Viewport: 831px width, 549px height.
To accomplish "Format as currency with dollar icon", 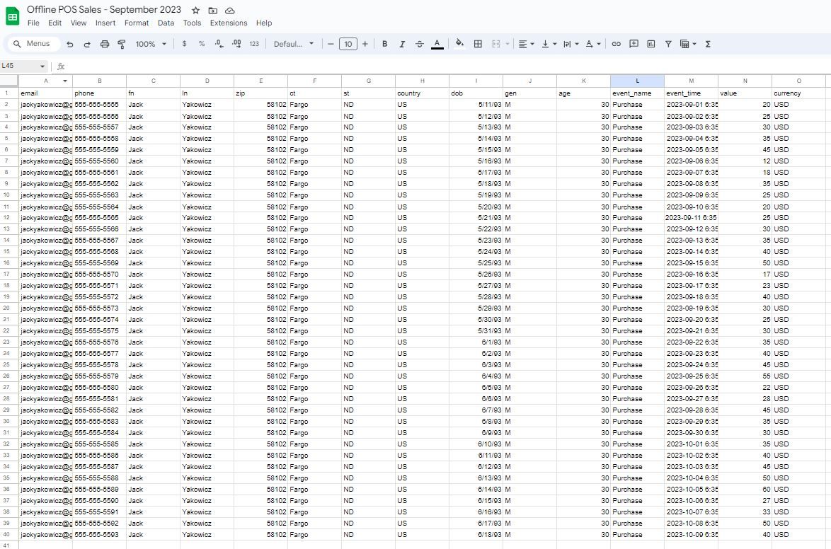I will 185,44.
